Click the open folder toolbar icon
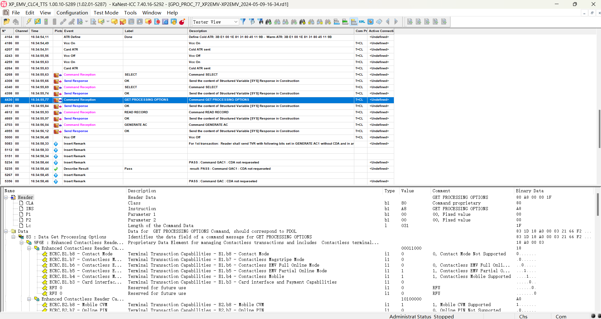601x319 pixels. coord(7,22)
